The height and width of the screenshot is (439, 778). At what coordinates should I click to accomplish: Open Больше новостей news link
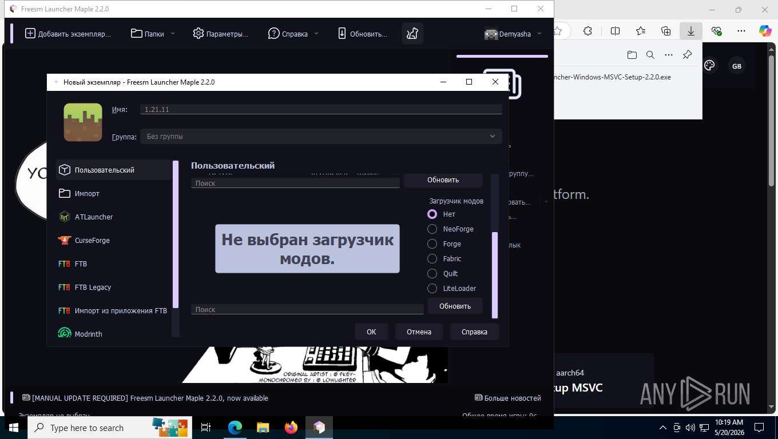508,398
